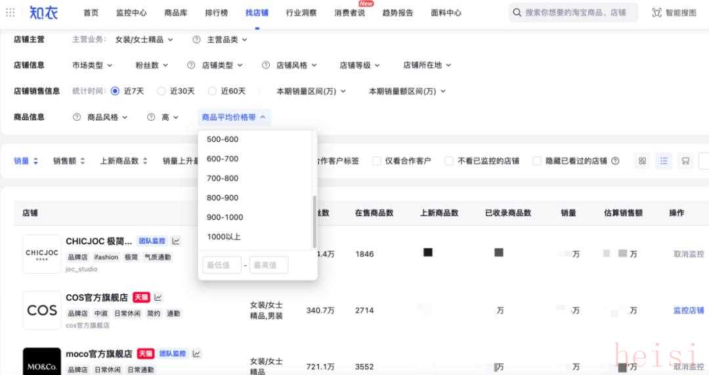Go to the 排行榜 tab
Image resolution: width=709 pixels, height=375 pixels.
pyautogui.click(x=216, y=12)
